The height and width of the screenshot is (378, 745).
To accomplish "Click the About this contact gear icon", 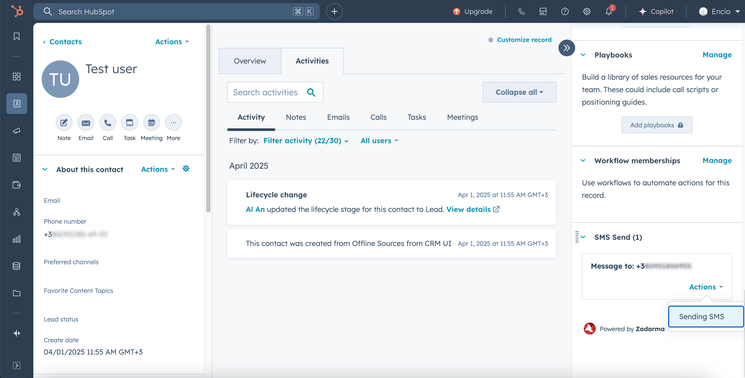I will point(186,169).
